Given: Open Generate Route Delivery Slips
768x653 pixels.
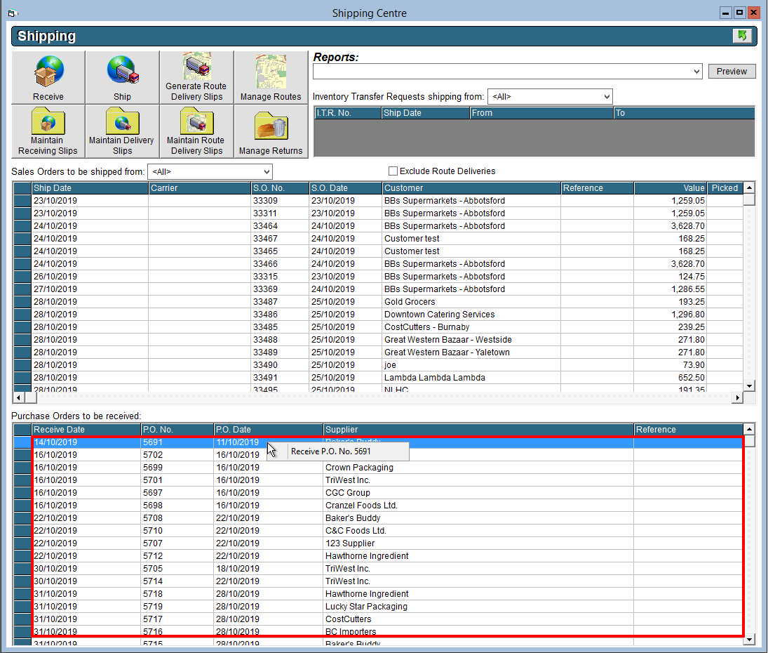Looking at the screenshot, I should pyautogui.click(x=196, y=77).
